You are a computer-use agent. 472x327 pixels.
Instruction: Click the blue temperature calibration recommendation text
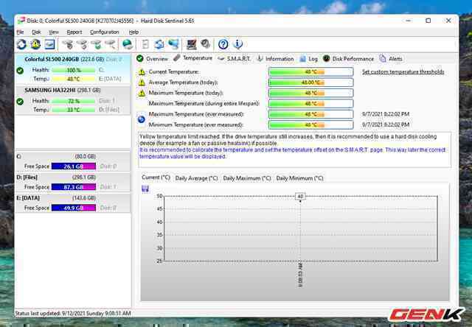click(292, 153)
